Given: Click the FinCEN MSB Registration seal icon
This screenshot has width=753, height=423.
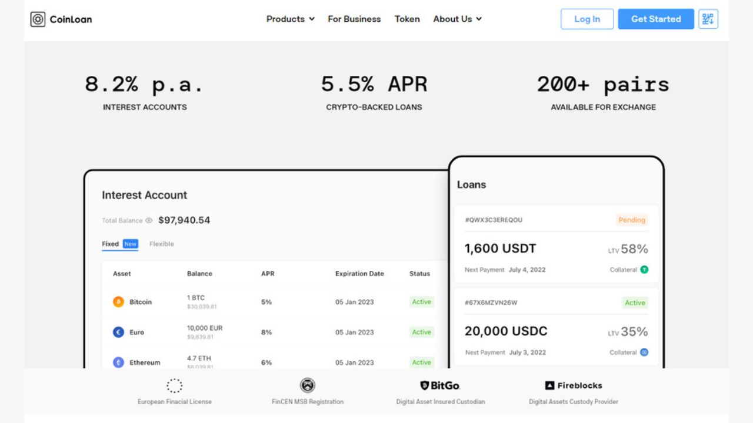Looking at the screenshot, I should coord(307,385).
